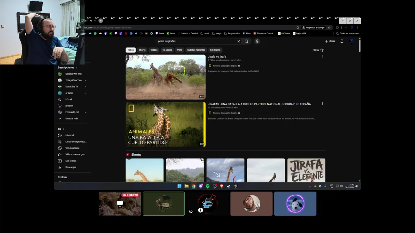The image size is (415, 233).
Task: Open H3xaT subscription channel
Action: coord(65,99)
